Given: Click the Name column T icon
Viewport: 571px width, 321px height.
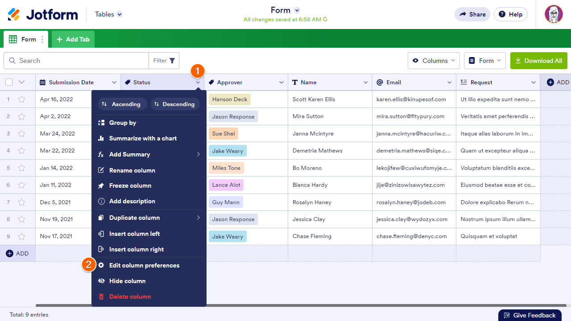Looking at the screenshot, I should [x=295, y=82].
